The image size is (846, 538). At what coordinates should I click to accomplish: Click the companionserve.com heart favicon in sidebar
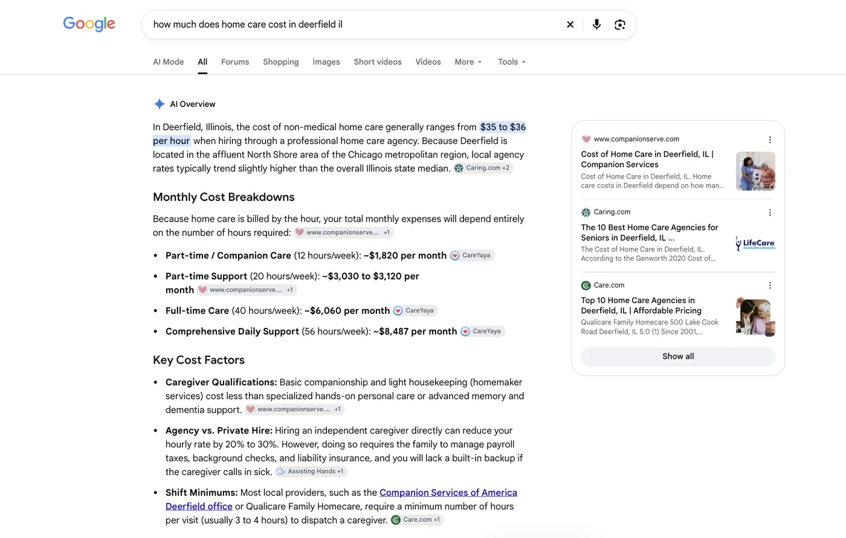coord(586,139)
